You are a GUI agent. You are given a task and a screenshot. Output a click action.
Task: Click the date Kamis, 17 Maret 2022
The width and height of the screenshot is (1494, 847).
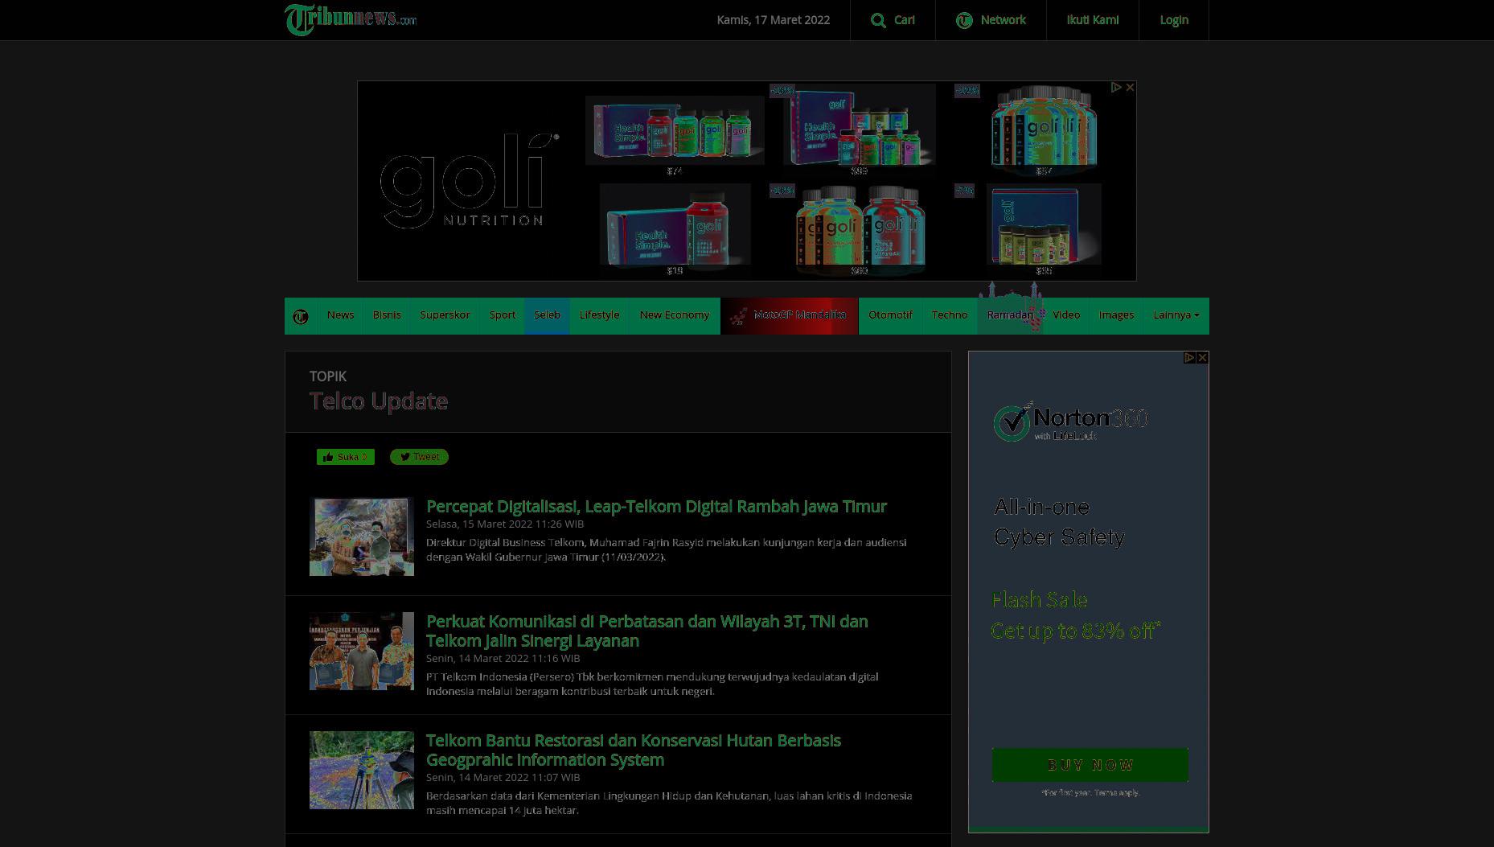773,20
